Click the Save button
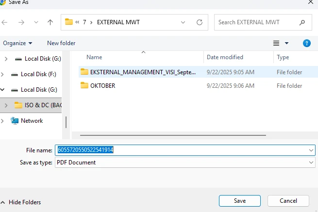 tap(240, 201)
